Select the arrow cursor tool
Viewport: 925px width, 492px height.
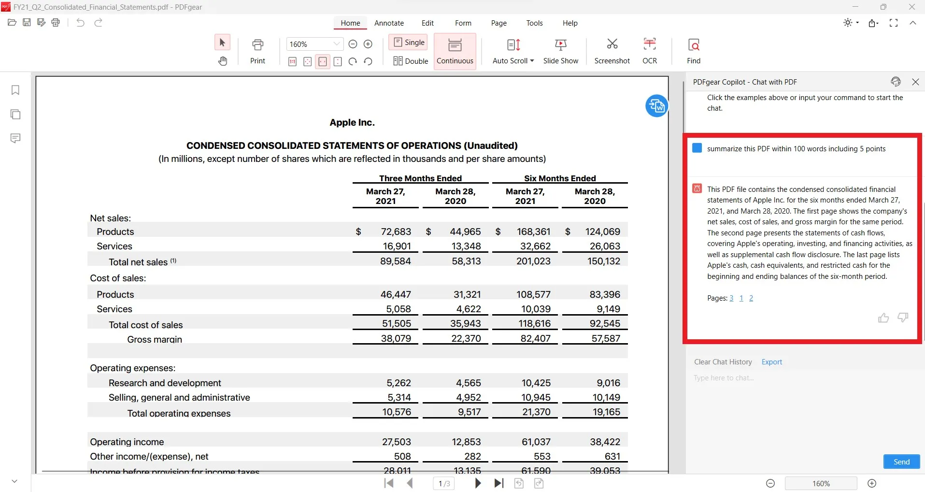point(222,43)
